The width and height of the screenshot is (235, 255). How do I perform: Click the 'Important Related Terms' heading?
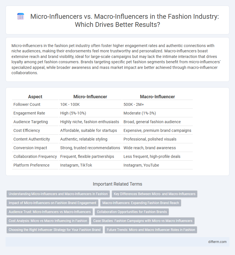pos(117,184)
